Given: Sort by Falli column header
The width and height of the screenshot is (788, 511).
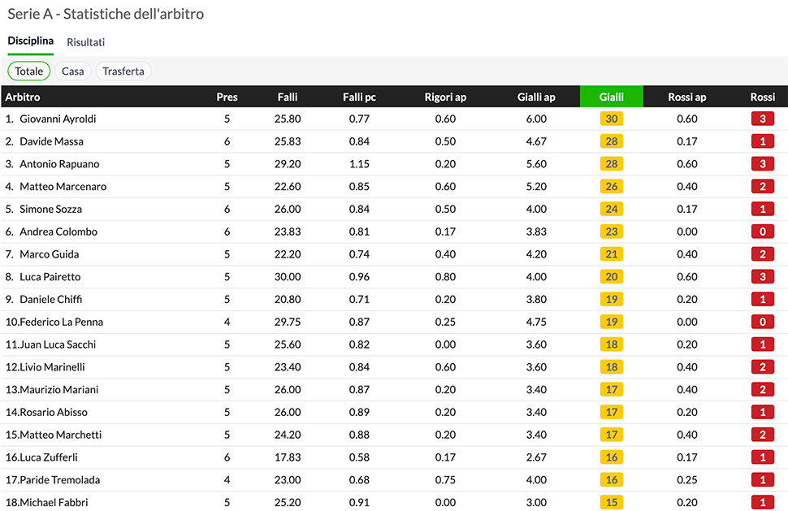Looking at the screenshot, I should [x=288, y=97].
